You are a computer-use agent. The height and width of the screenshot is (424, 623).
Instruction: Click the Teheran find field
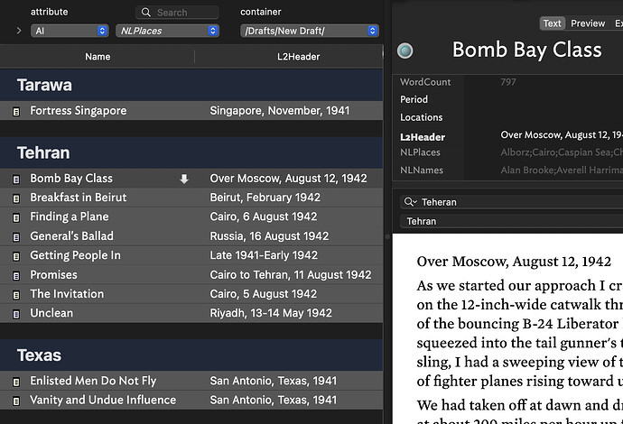[511, 202]
